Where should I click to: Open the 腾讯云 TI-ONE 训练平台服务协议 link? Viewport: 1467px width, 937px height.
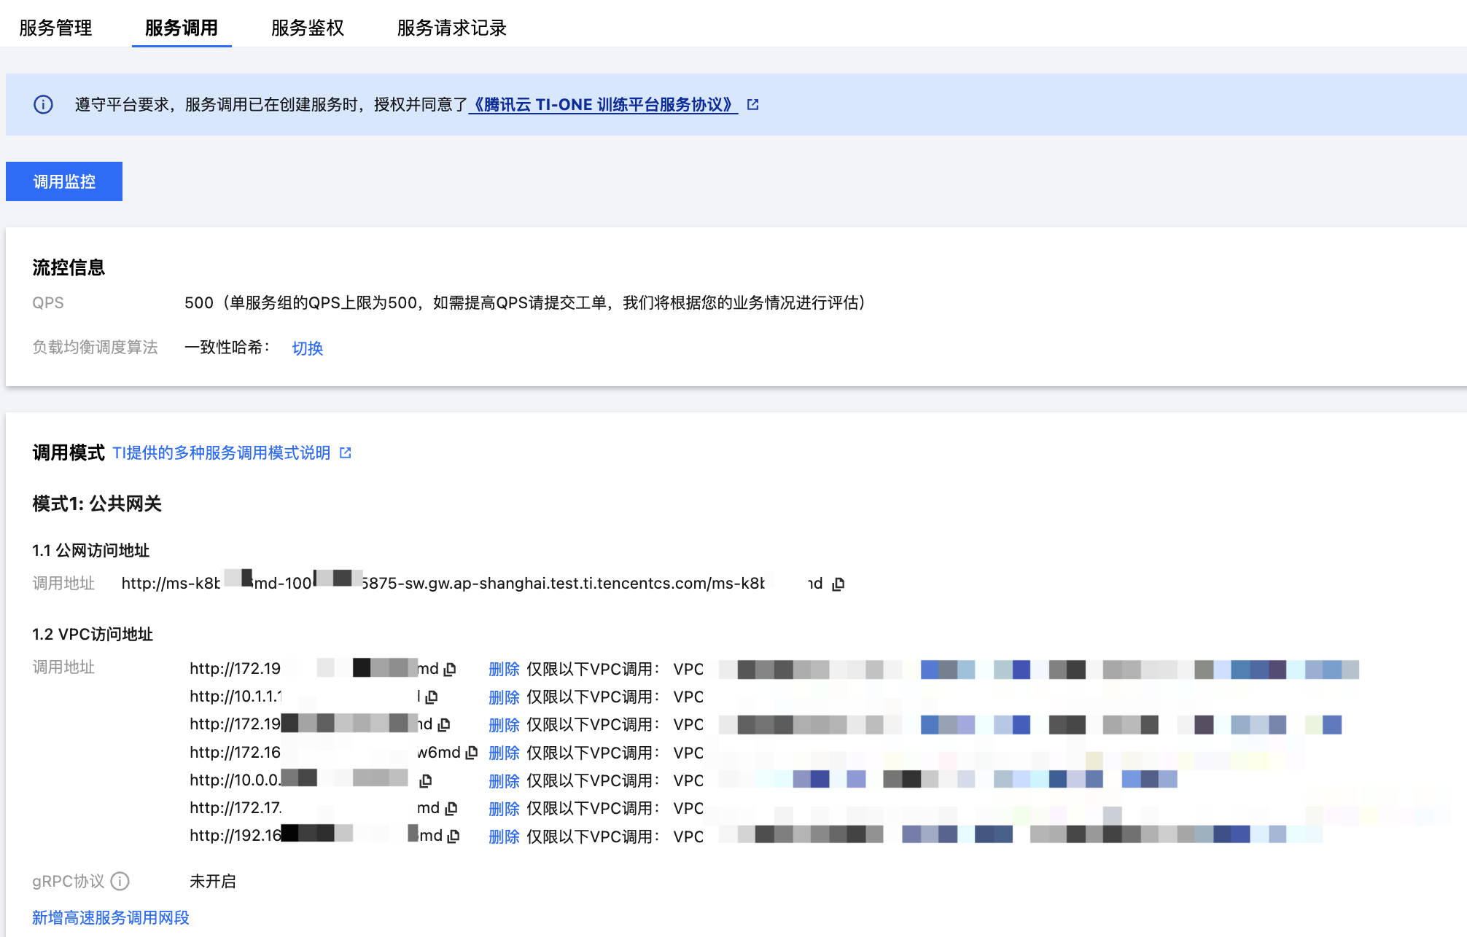click(602, 105)
